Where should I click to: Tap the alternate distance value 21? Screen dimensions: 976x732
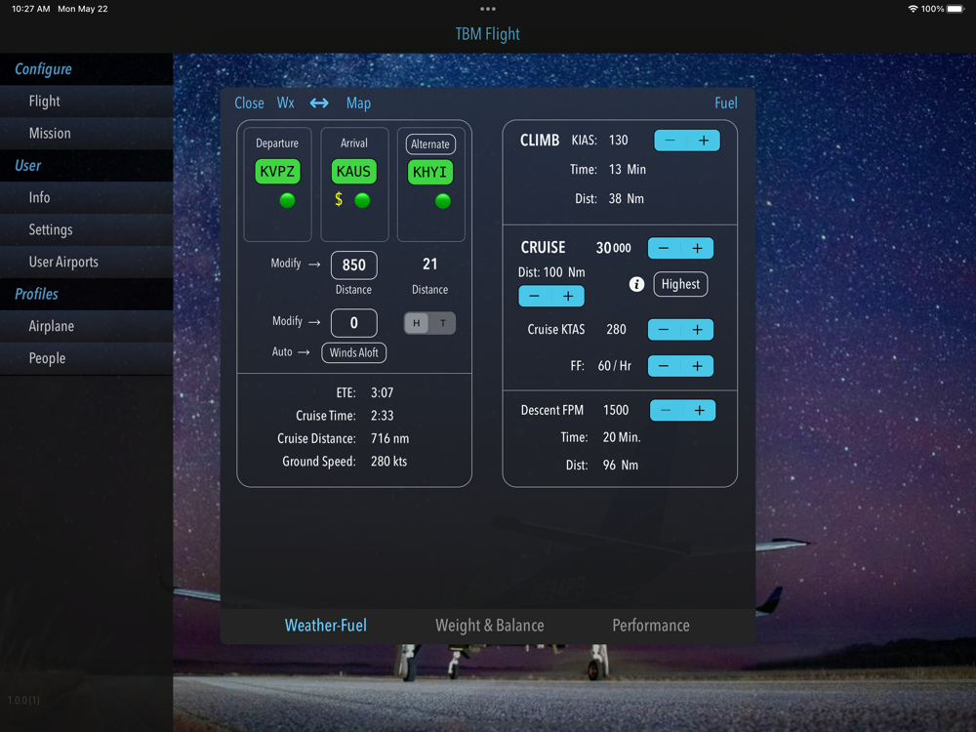click(430, 264)
